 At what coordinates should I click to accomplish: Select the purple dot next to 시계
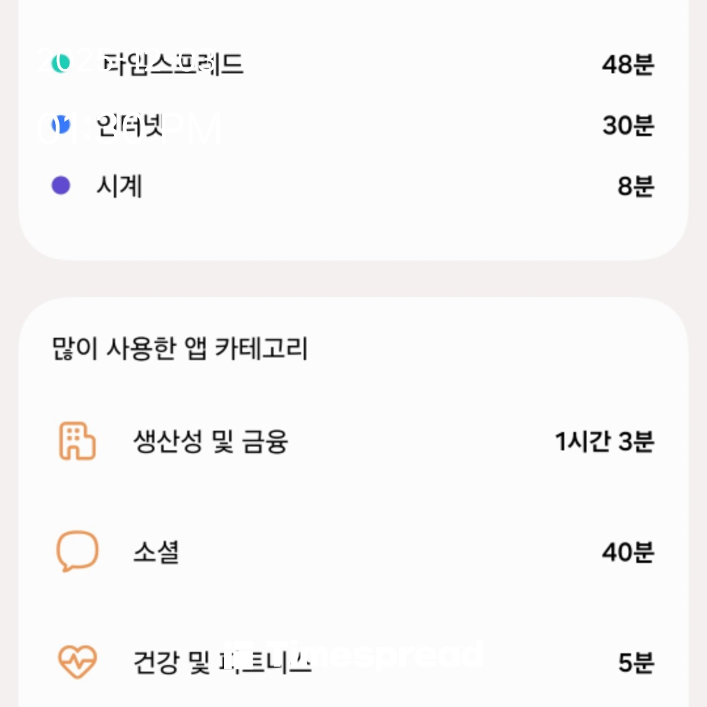pos(61,186)
